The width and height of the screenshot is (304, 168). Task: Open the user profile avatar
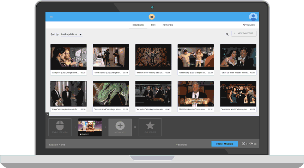coord(253,17)
